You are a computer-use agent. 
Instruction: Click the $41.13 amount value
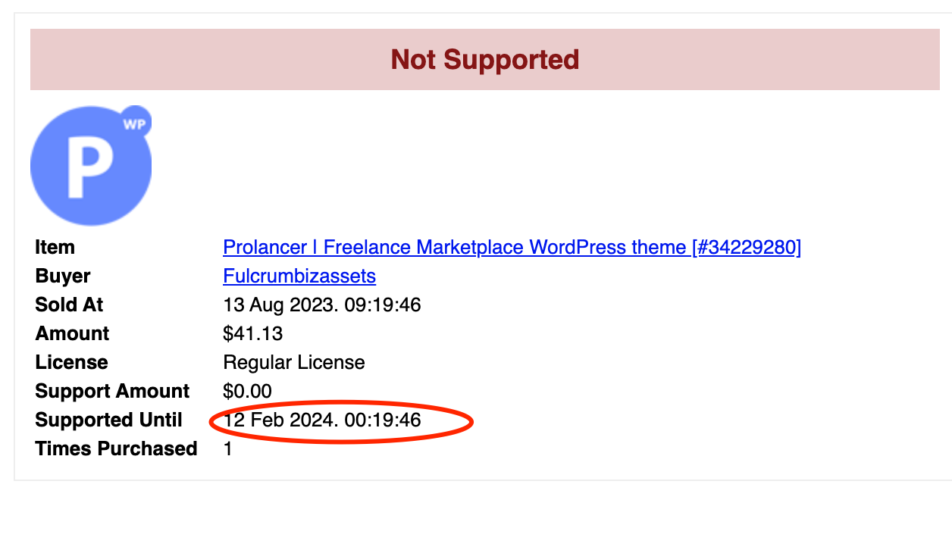coord(253,333)
